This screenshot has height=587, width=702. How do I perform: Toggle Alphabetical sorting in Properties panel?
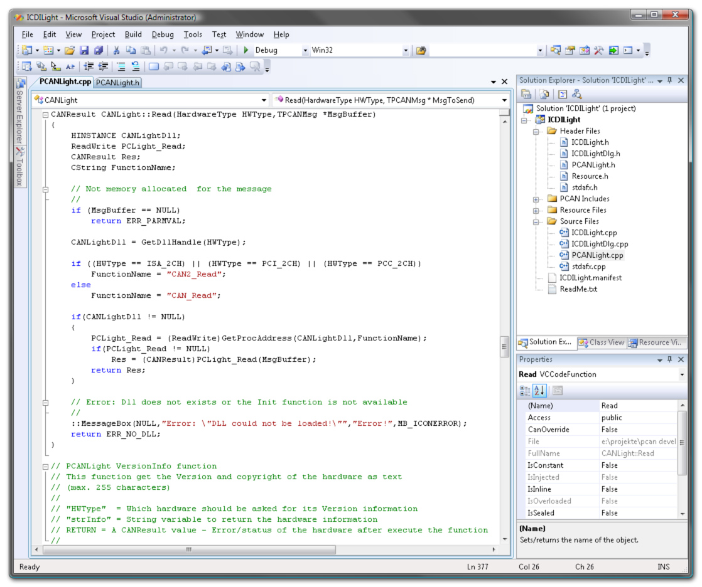coord(539,391)
